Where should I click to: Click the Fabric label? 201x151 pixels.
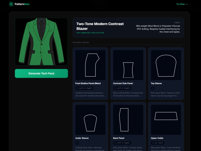(177, 23)
